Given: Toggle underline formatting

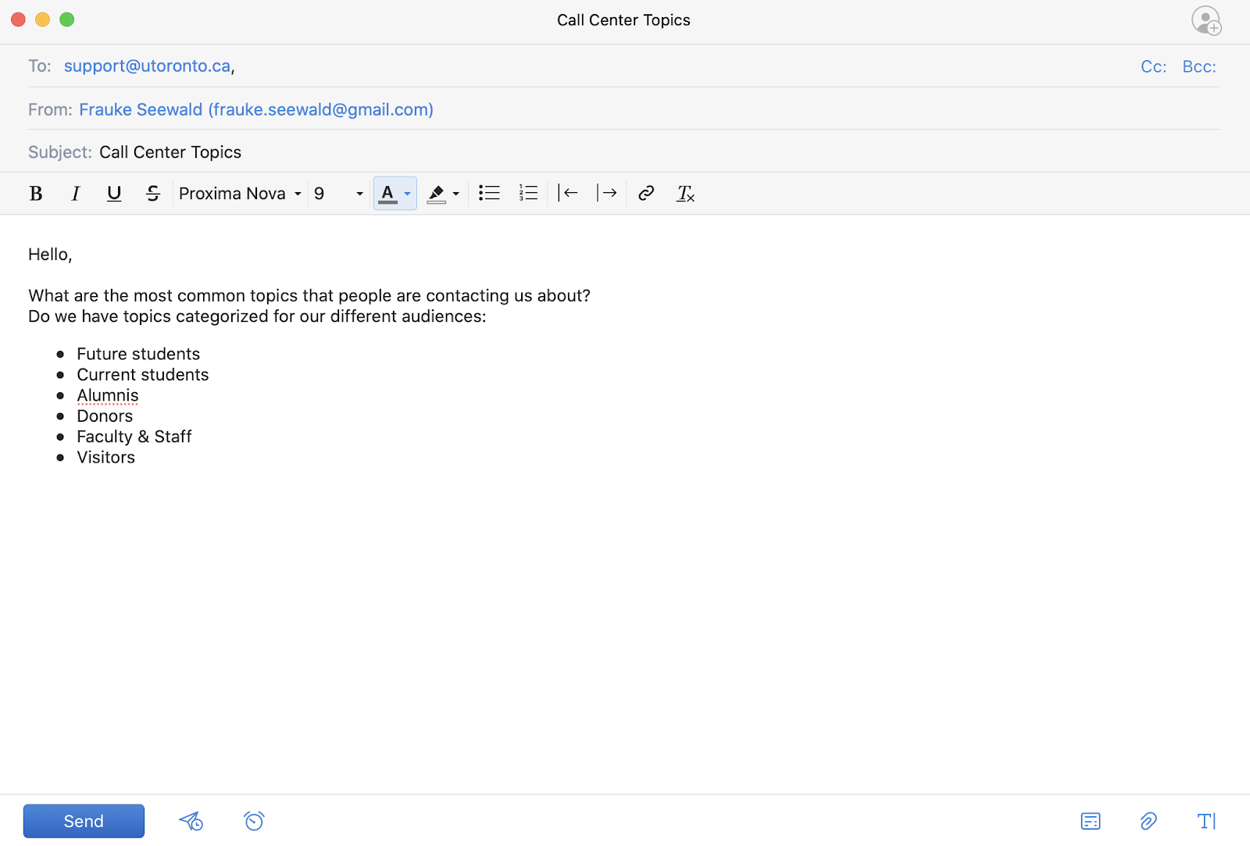Looking at the screenshot, I should click(114, 194).
